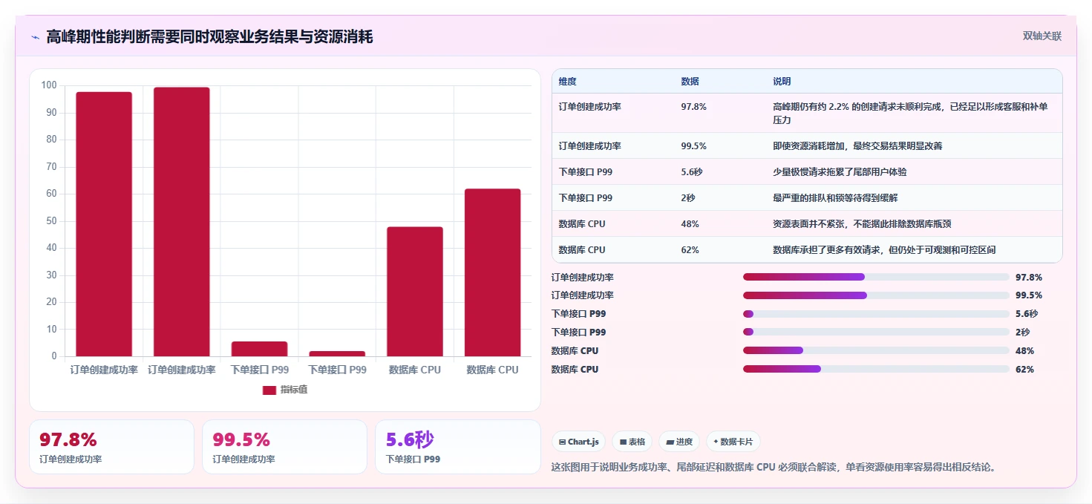
Task: Click the lightning icon beside the header title
Action: click(34, 36)
